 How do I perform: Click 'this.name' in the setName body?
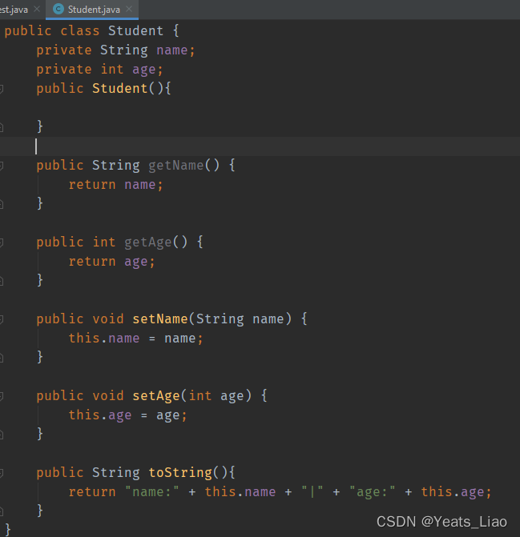(x=104, y=339)
